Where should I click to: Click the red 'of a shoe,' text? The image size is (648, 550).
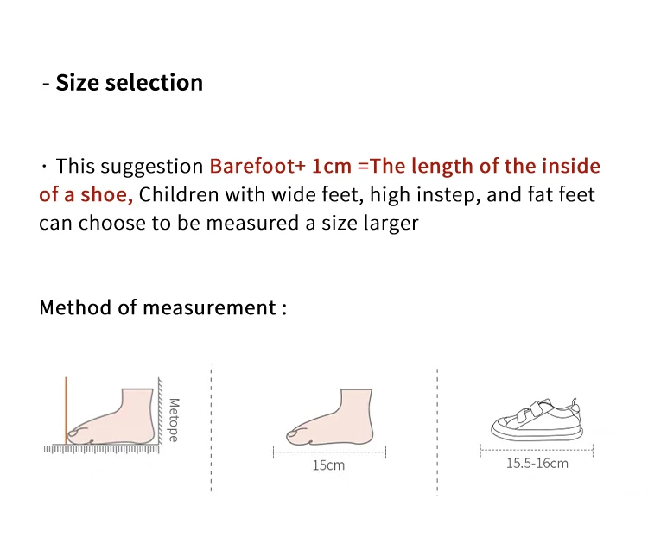point(86,194)
